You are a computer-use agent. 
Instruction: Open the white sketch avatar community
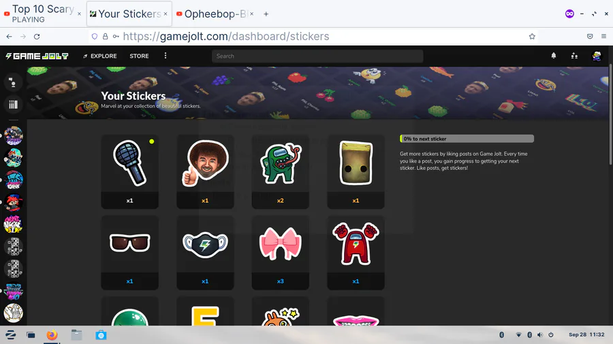[14, 313]
